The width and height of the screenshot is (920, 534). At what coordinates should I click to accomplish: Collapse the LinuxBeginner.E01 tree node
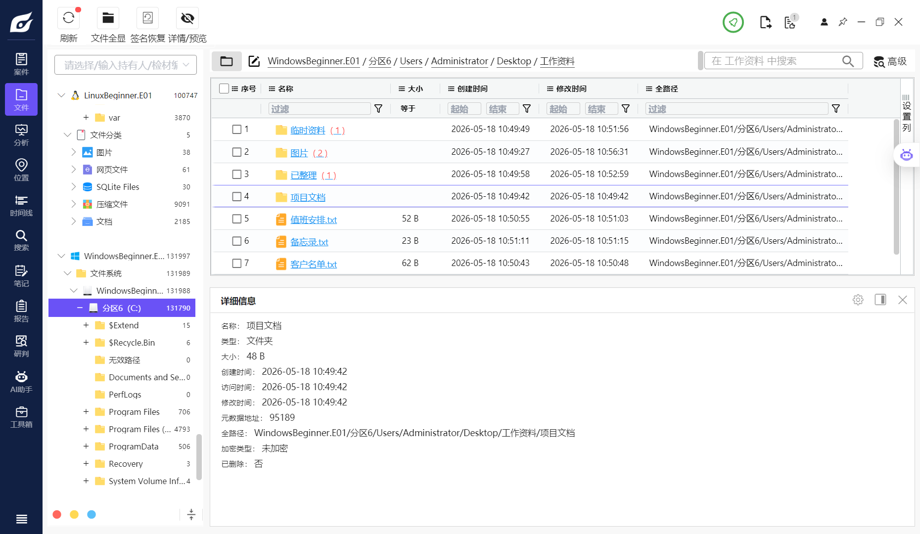[x=61, y=95]
